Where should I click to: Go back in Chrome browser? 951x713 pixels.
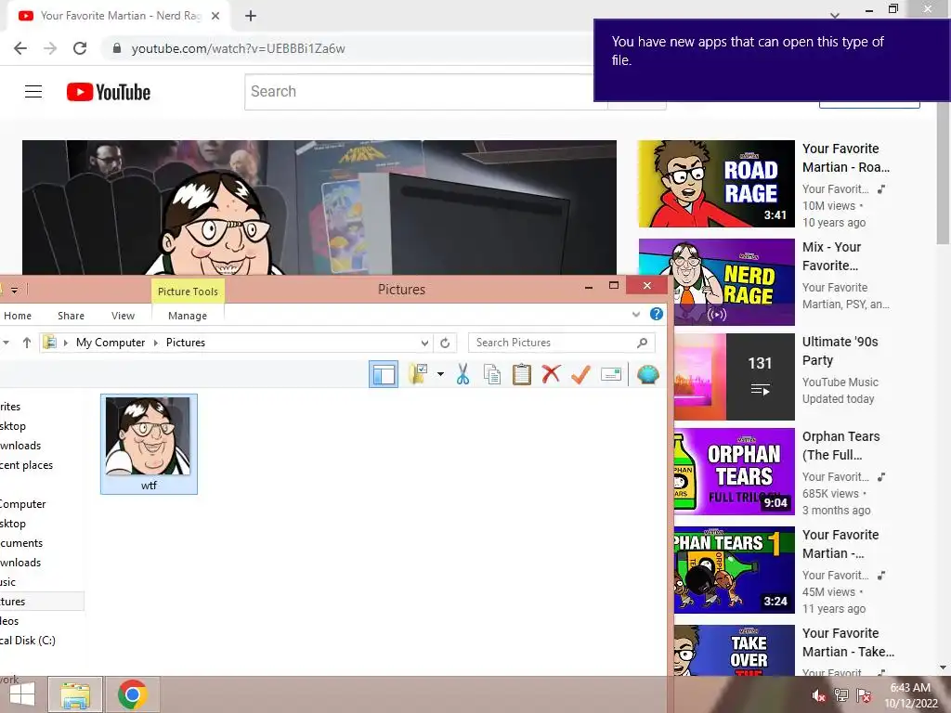point(20,48)
